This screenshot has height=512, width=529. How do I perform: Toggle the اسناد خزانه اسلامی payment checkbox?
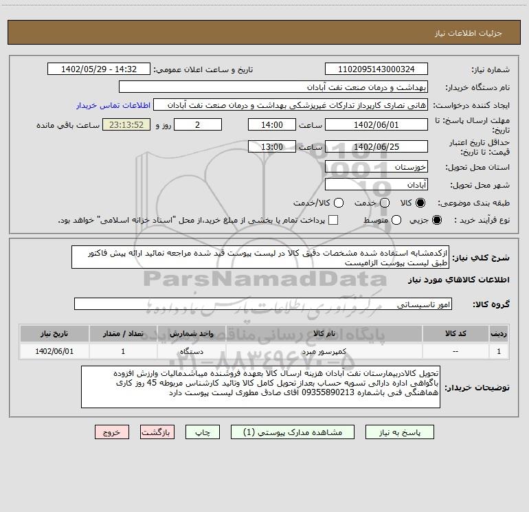(x=333, y=220)
